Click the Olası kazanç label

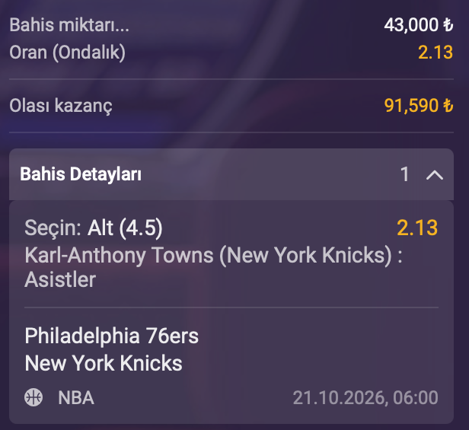point(61,106)
